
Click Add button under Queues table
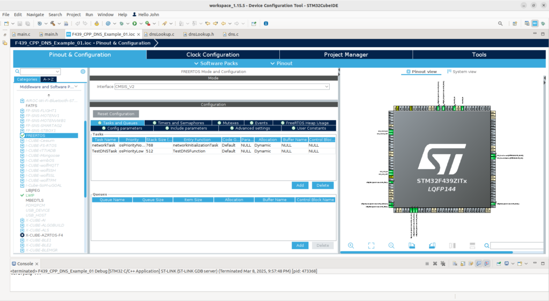click(300, 245)
